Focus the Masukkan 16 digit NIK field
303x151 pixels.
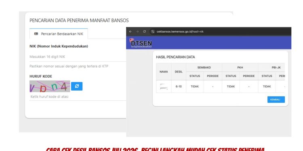[x=78, y=57]
